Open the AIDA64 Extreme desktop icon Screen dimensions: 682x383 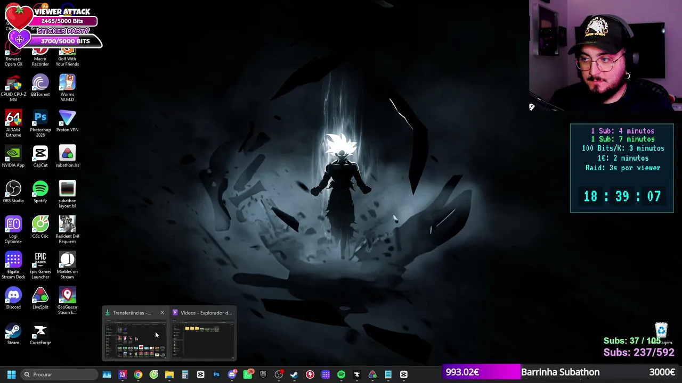coord(13,123)
